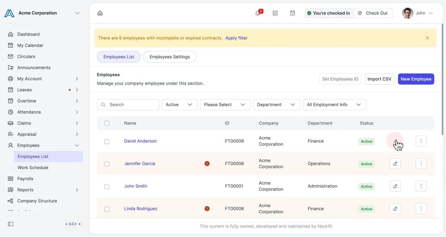446x237 pixels.
Task: Open All Employment Info dropdown
Action: tap(334, 105)
